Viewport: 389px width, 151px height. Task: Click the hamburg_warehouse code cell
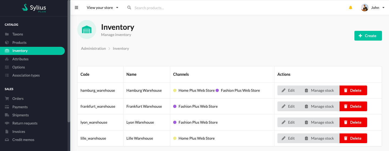point(100,90)
